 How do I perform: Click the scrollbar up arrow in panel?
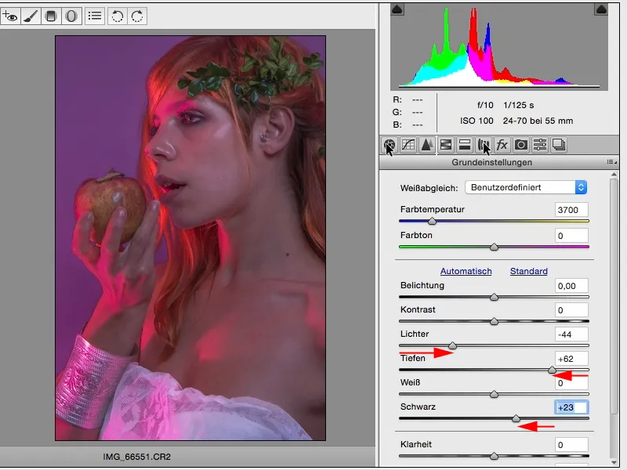(614, 175)
